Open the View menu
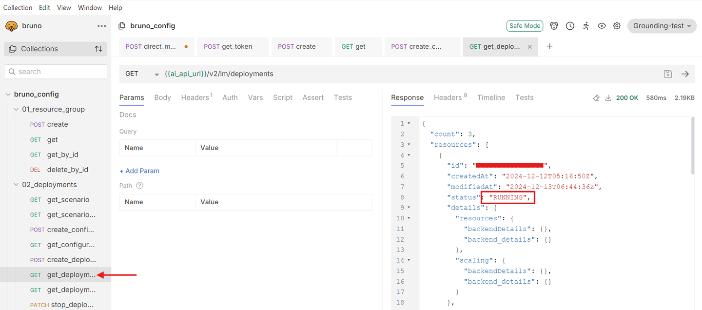 point(64,8)
